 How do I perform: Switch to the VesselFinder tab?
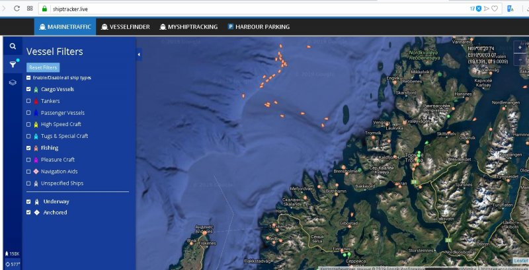point(126,27)
